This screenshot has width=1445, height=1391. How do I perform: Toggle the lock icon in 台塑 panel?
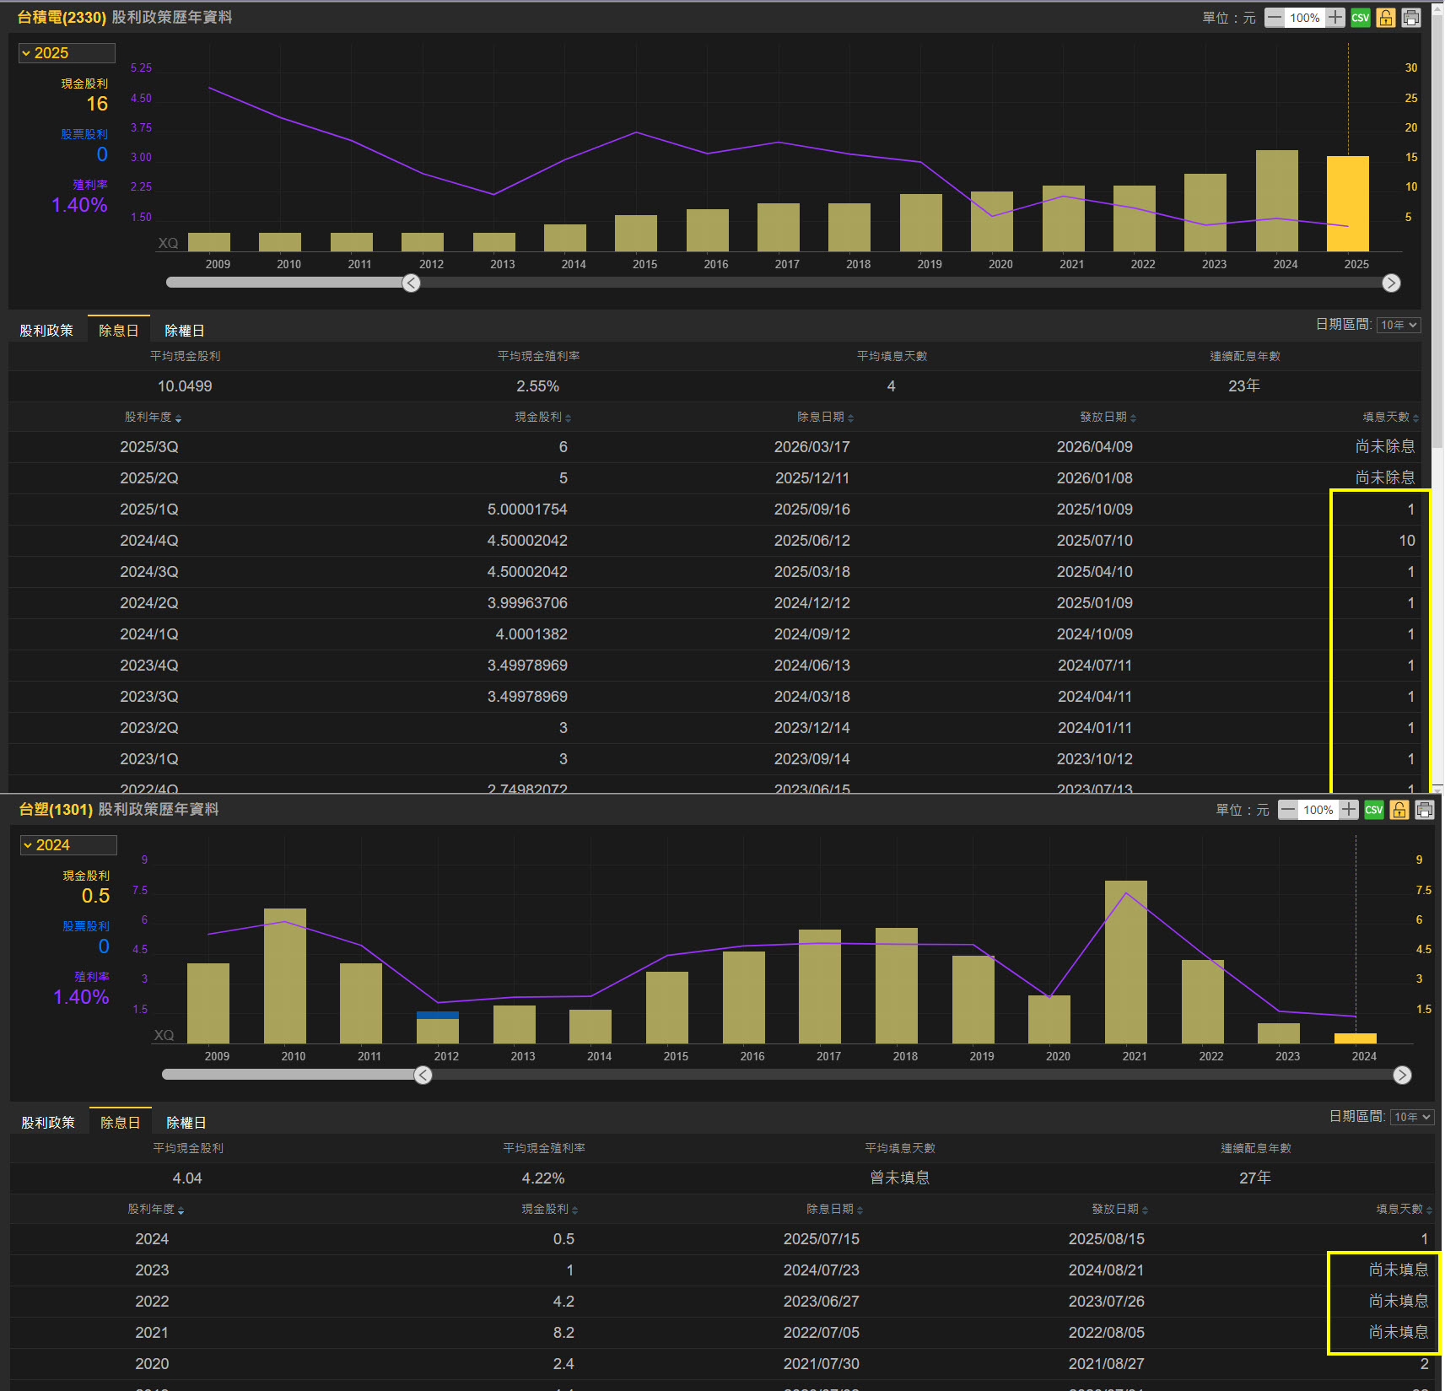(1399, 810)
